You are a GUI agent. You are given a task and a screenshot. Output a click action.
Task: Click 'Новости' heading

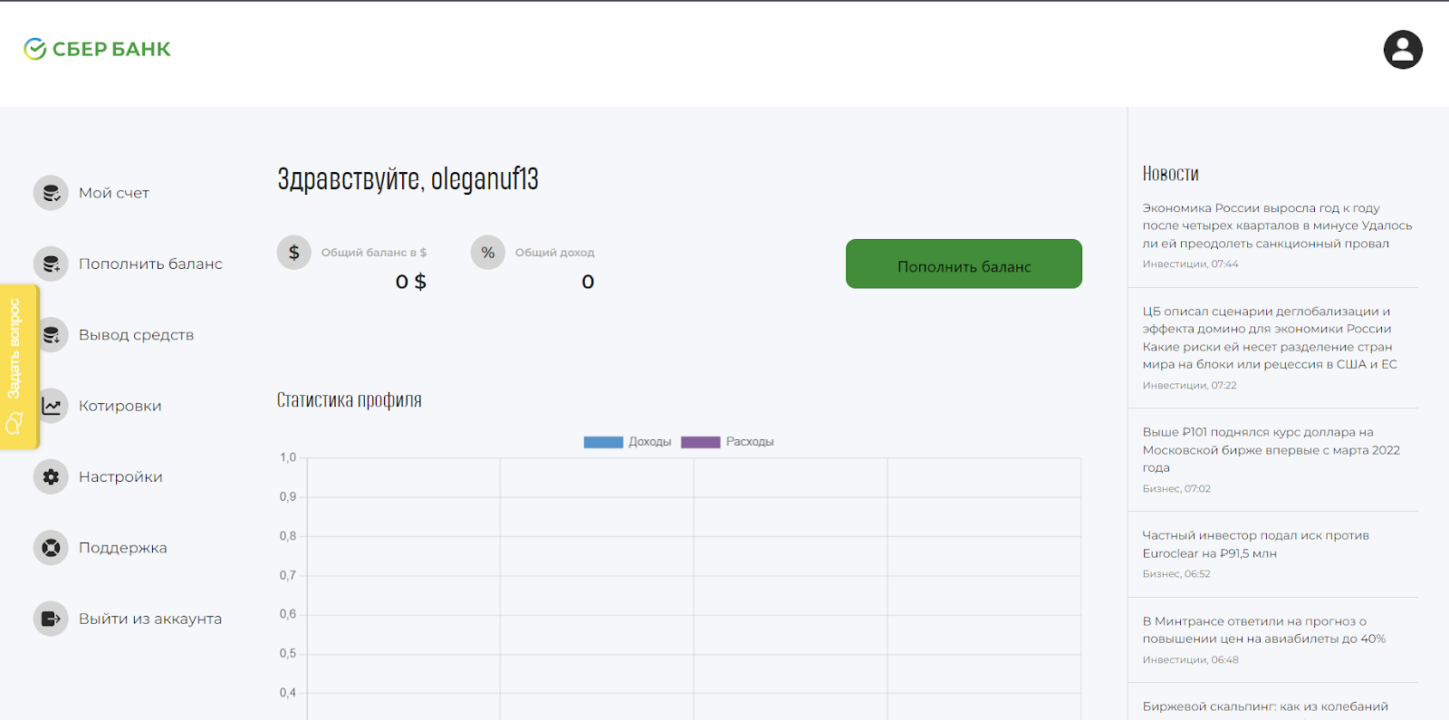1170,173
